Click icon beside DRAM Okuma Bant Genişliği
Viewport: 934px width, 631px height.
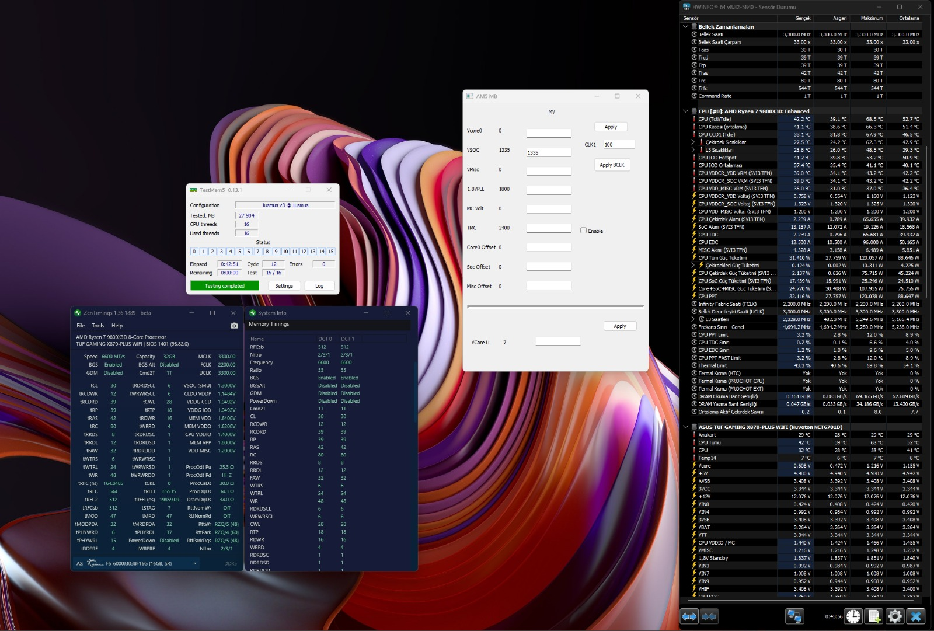click(694, 396)
